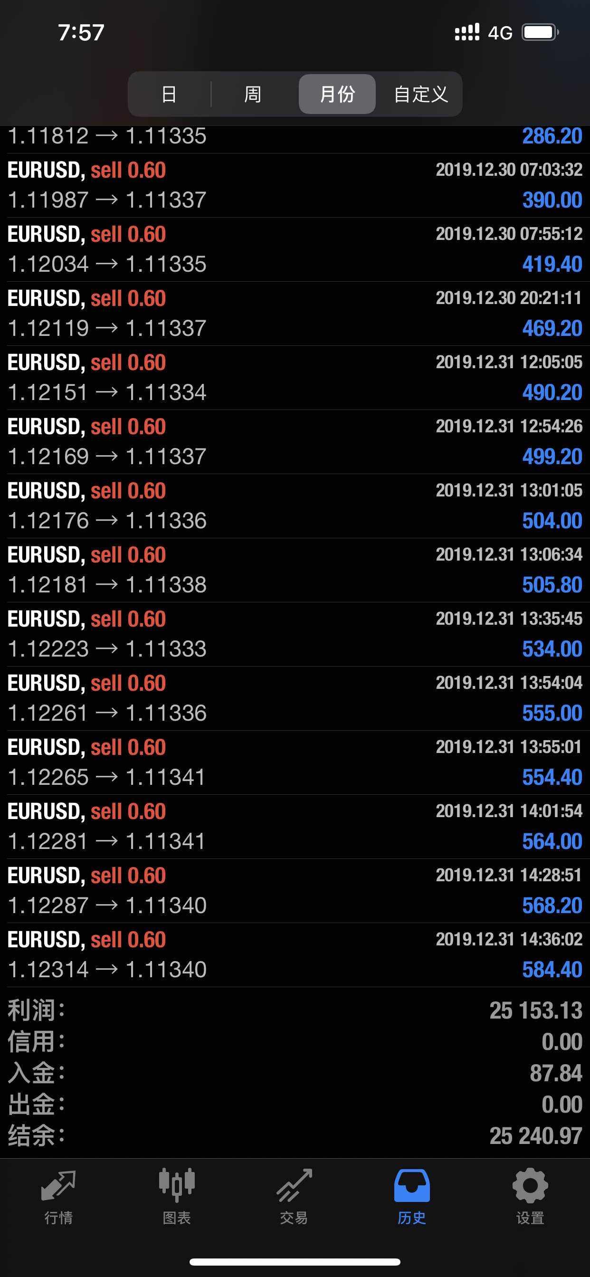Tap the 469.20 profit trade row
Viewport: 590px width, 1277px height.
tap(295, 313)
